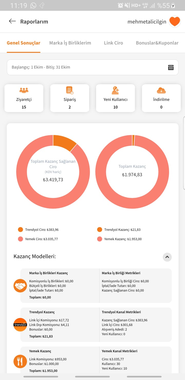Tap Bütçeli İş Birlikleri: ₺0,00 line
The width and height of the screenshot is (185, 380).
[48, 286]
